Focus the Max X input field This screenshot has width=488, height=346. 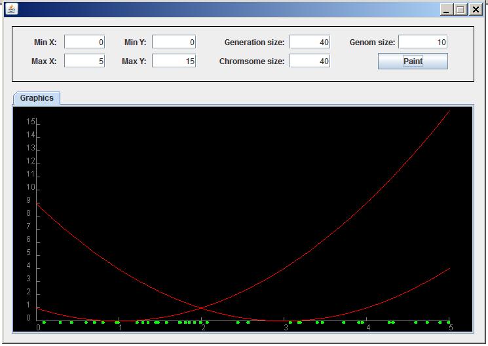tap(84, 61)
